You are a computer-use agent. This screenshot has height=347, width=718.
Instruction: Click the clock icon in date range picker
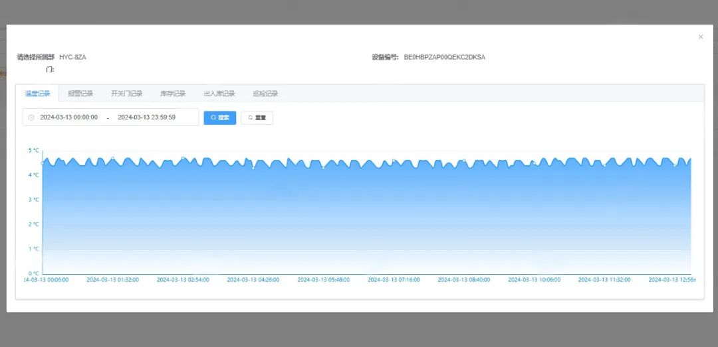[x=31, y=117]
